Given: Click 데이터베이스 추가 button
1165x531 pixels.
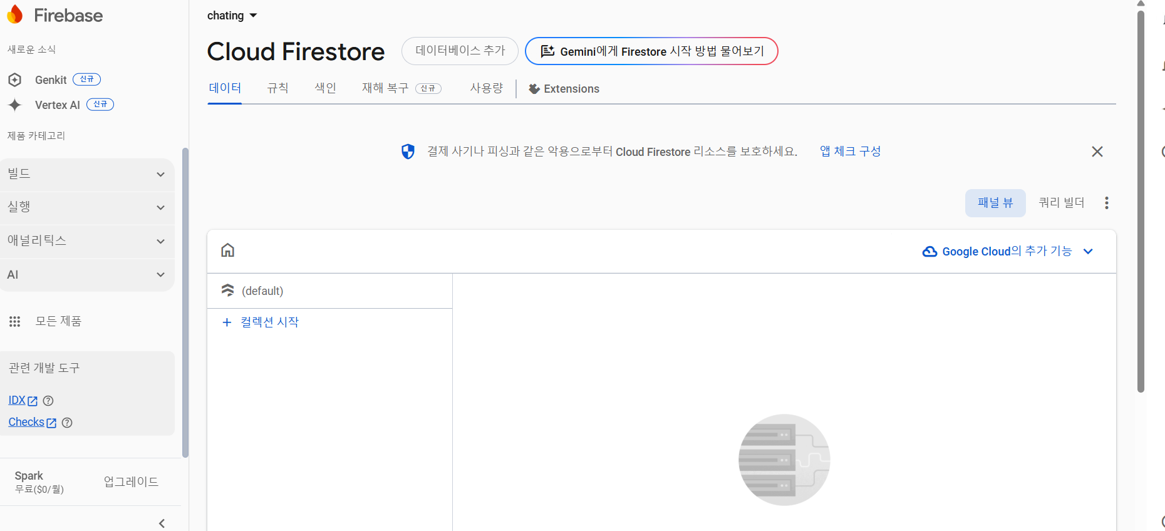Looking at the screenshot, I should point(460,51).
